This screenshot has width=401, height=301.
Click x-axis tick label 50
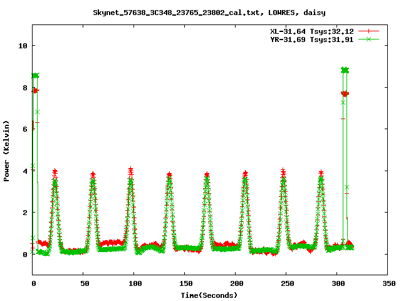pos(85,283)
